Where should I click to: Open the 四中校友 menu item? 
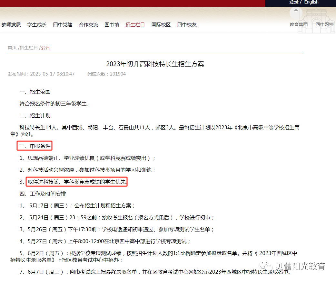tap(187, 25)
